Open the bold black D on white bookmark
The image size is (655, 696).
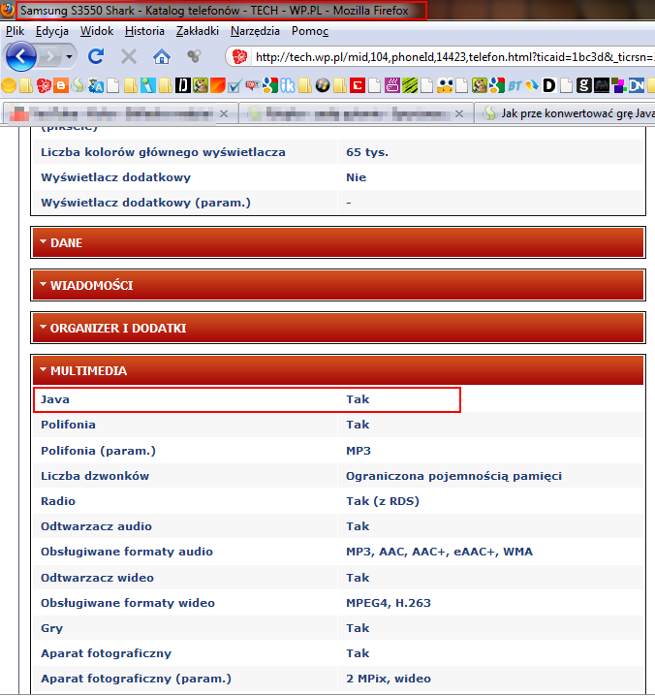(x=549, y=84)
